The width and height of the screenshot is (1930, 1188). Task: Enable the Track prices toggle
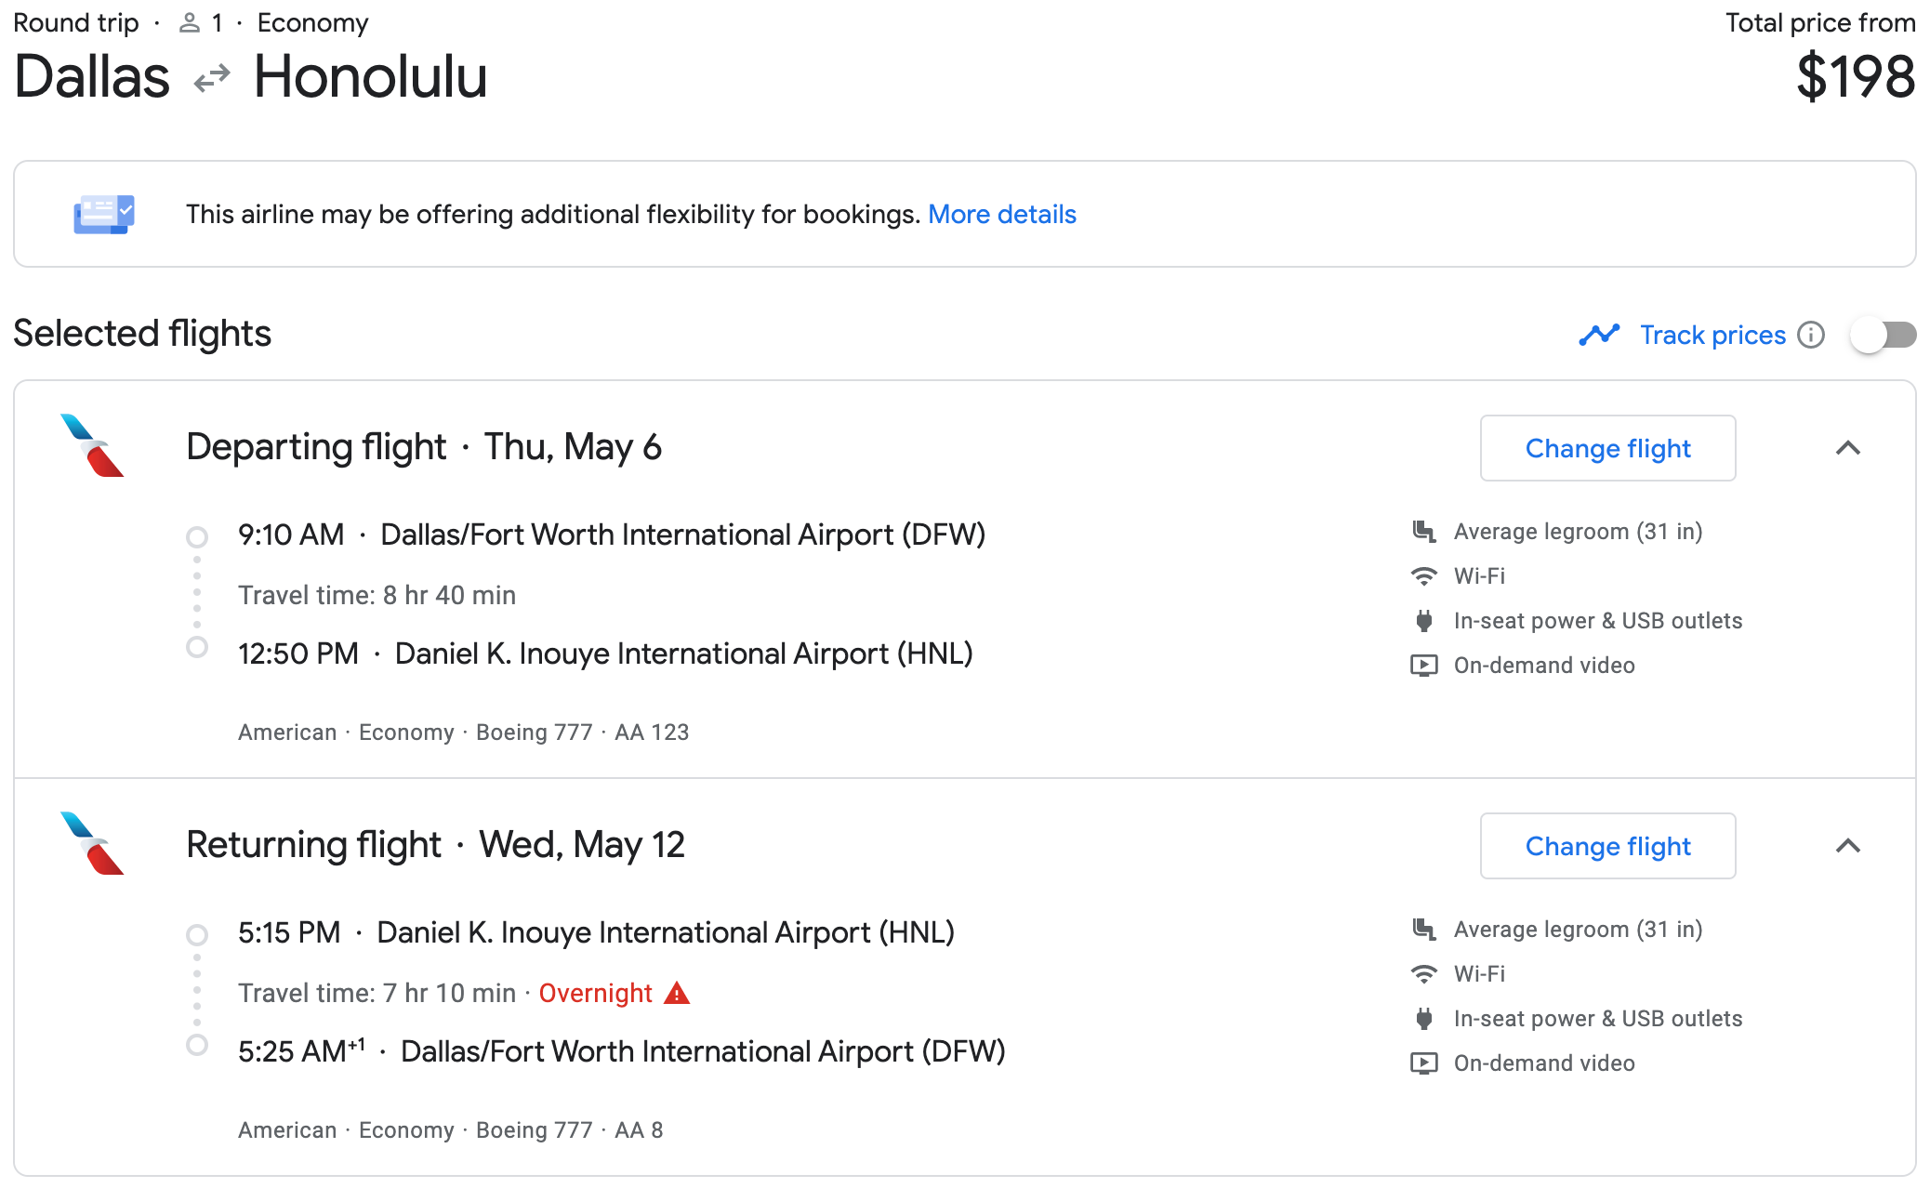pos(1883,335)
